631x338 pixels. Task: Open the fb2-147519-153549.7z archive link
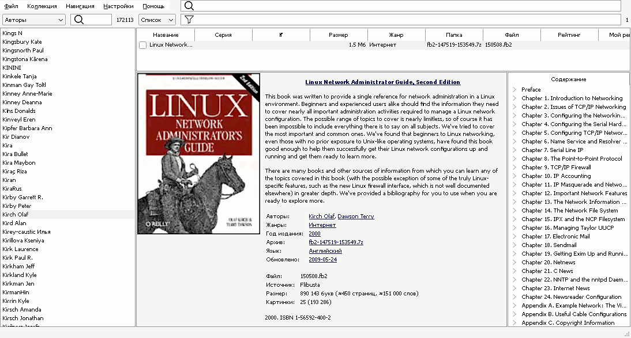point(336,242)
